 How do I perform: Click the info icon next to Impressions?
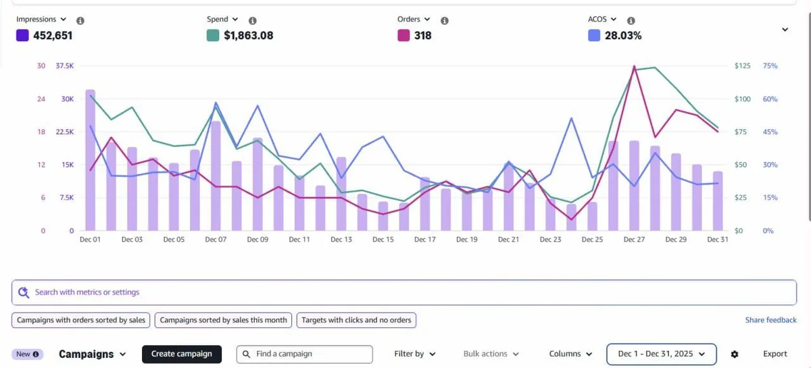pos(80,21)
